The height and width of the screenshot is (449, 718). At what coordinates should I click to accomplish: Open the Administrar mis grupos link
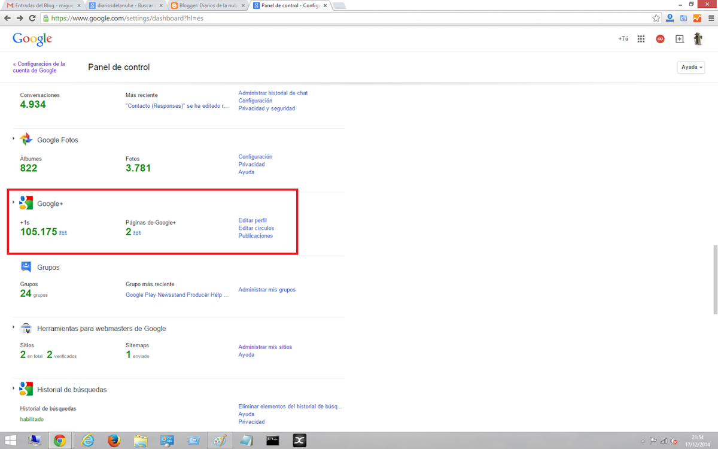point(267,290)
